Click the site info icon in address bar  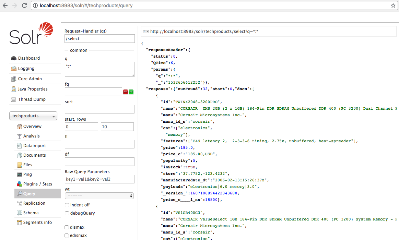(35, 5)
